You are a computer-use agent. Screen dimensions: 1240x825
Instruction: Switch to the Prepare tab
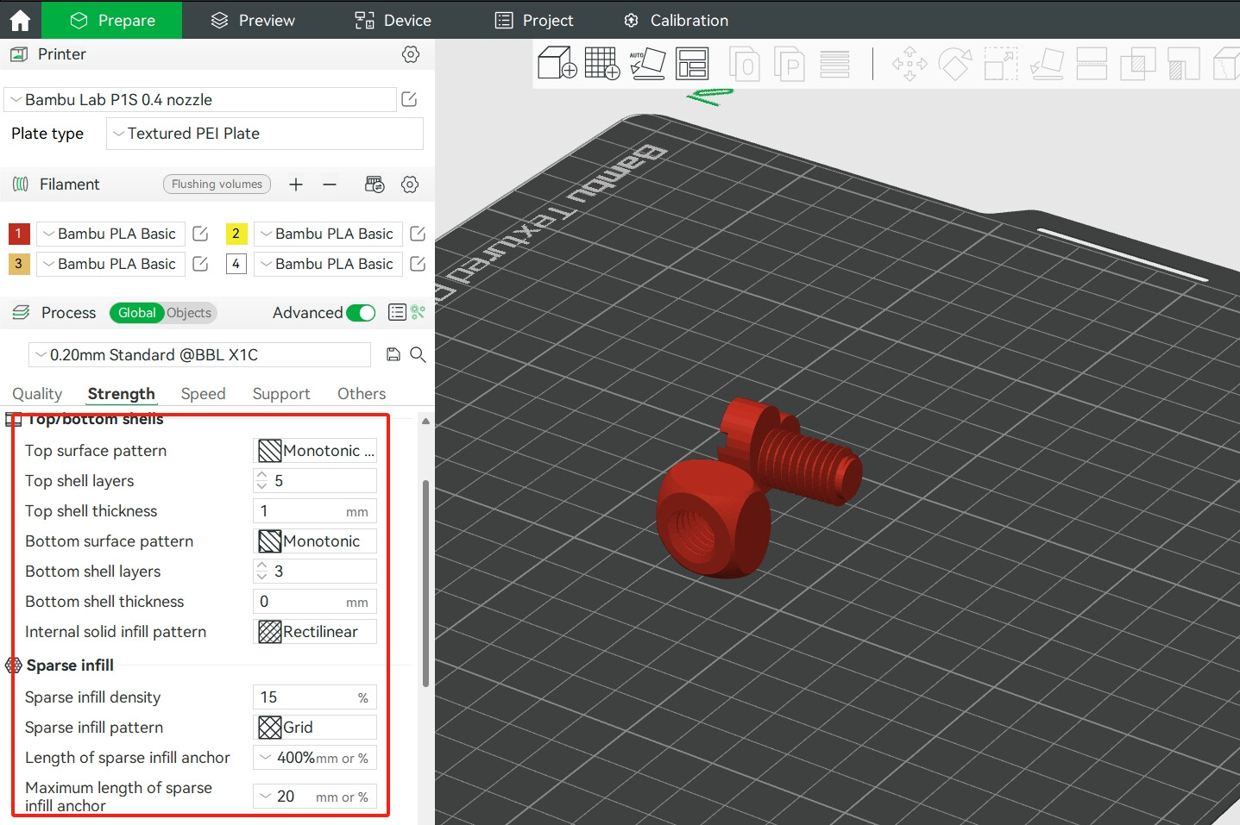[x=112, y=20]
